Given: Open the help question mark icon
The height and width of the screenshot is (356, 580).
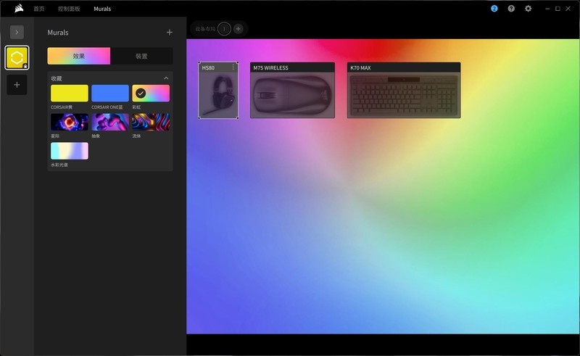Looking at the screenshot, I should [x=511, y=9].
